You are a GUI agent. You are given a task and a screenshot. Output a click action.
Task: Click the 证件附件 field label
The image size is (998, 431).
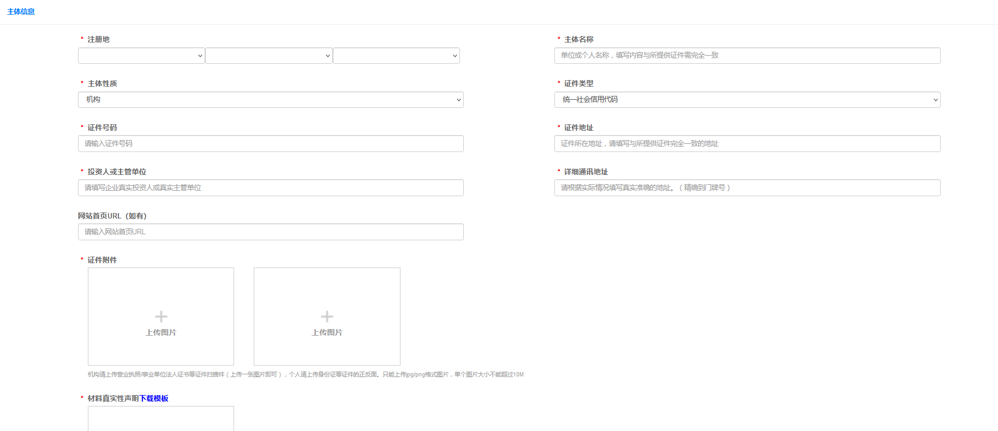tap(102, 260)
